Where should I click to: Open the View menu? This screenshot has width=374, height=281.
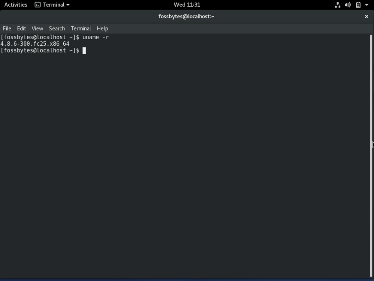[x=37, y=28]
